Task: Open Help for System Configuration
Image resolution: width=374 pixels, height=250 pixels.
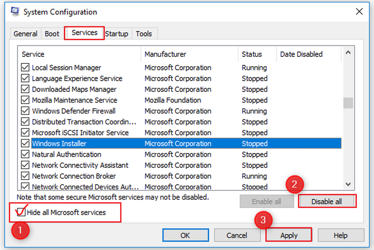Action: pyautogui.click(x=340, y=235)
